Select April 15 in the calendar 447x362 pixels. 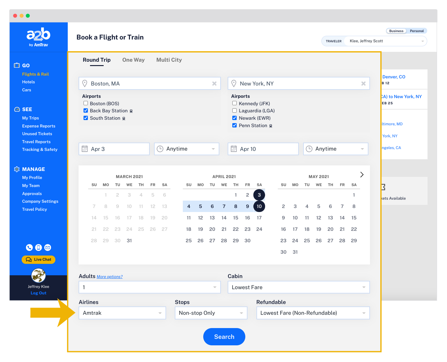[x=236, y=218]
